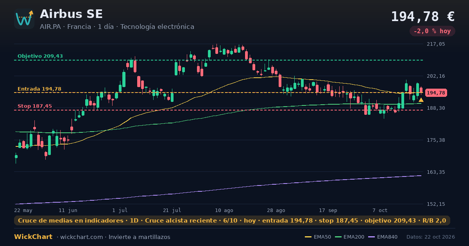
Task: Select the Stop 187,45 level label
Action: [35, 106]
